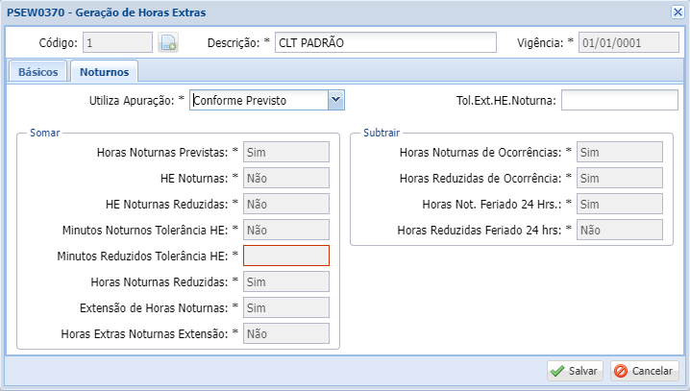The image size is (690, 391).
Task: Click the Horas Noturnas de Ocorrências field
Action: point(620,152)
